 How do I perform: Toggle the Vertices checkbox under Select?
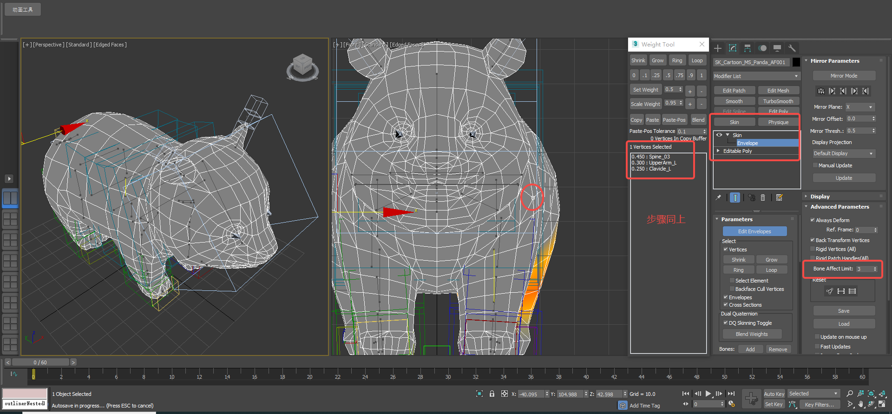click(726, 250)
